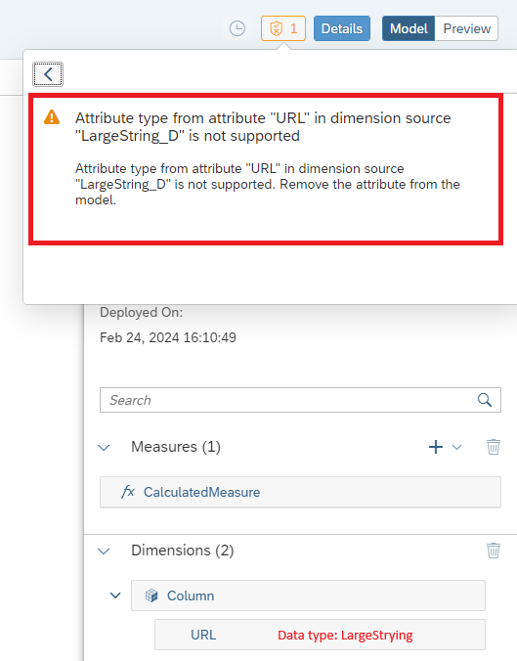Select the URL attribute row
The height and width of the screenshot is (661, 517).
pos(320,635)
